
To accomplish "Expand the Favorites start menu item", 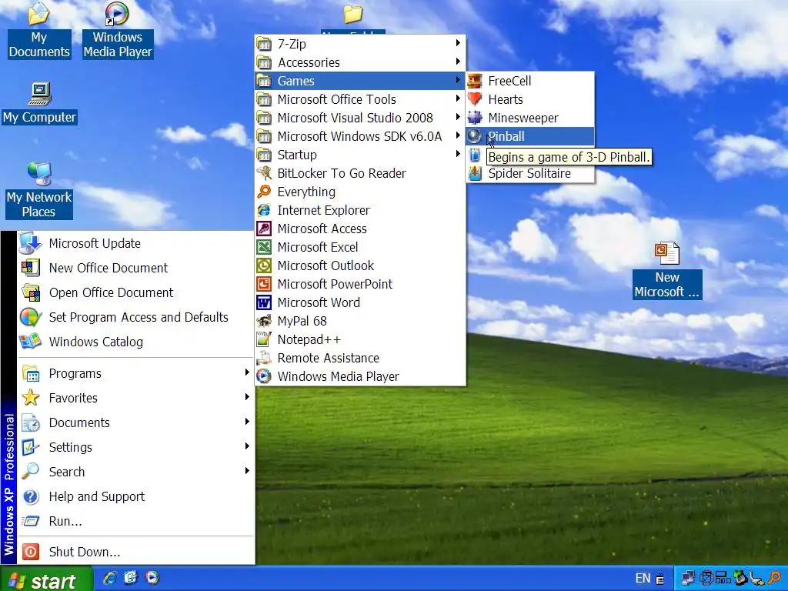I will (x=135, y=398).
